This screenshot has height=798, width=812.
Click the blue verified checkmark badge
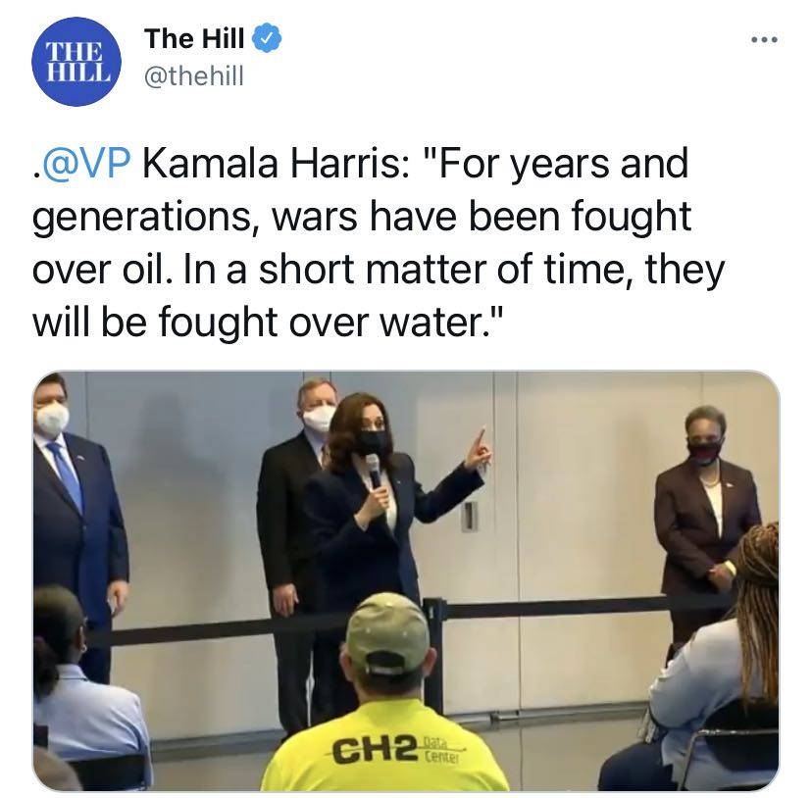point(266,38)
